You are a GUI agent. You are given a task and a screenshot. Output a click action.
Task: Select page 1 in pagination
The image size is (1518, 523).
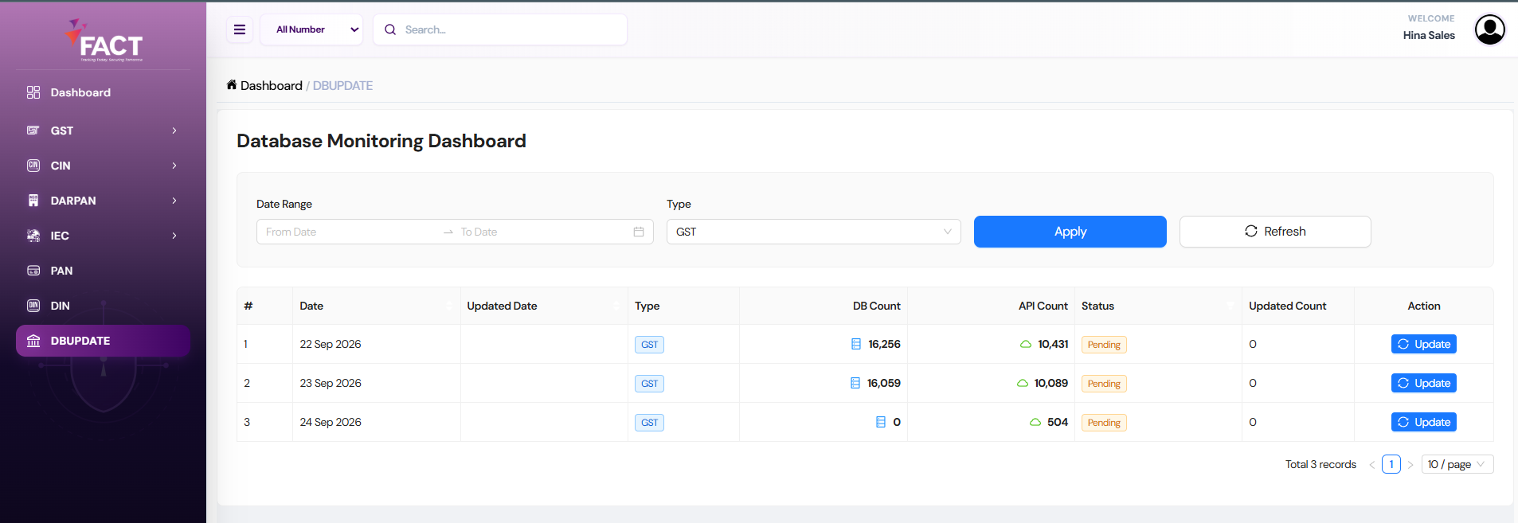[x=1391, y=464]
